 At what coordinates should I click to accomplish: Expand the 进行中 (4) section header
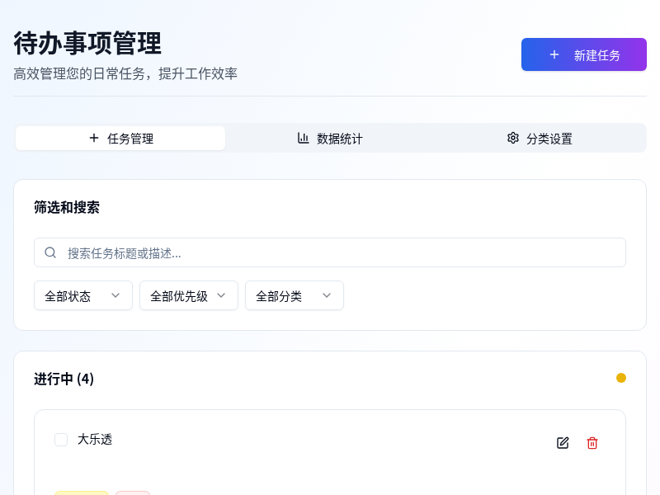[64, 379]
